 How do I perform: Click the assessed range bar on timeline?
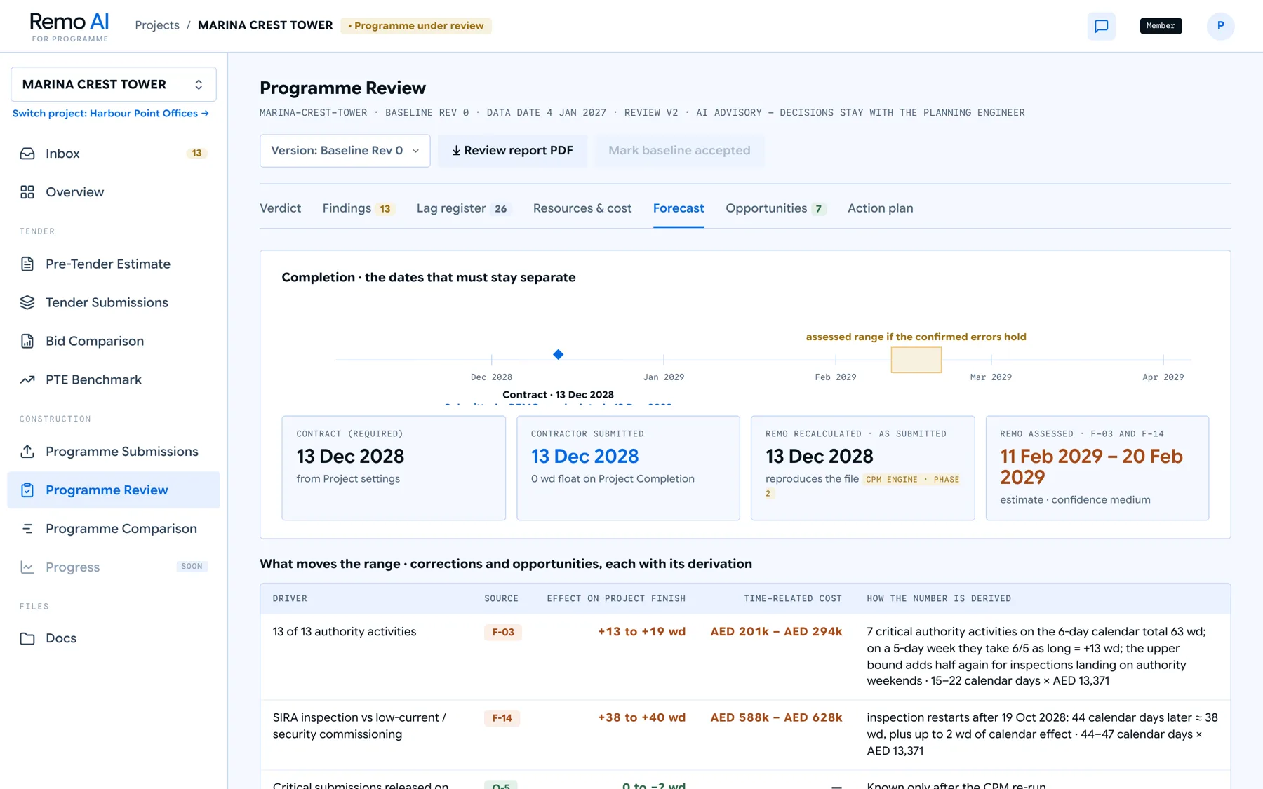(916, 360)
